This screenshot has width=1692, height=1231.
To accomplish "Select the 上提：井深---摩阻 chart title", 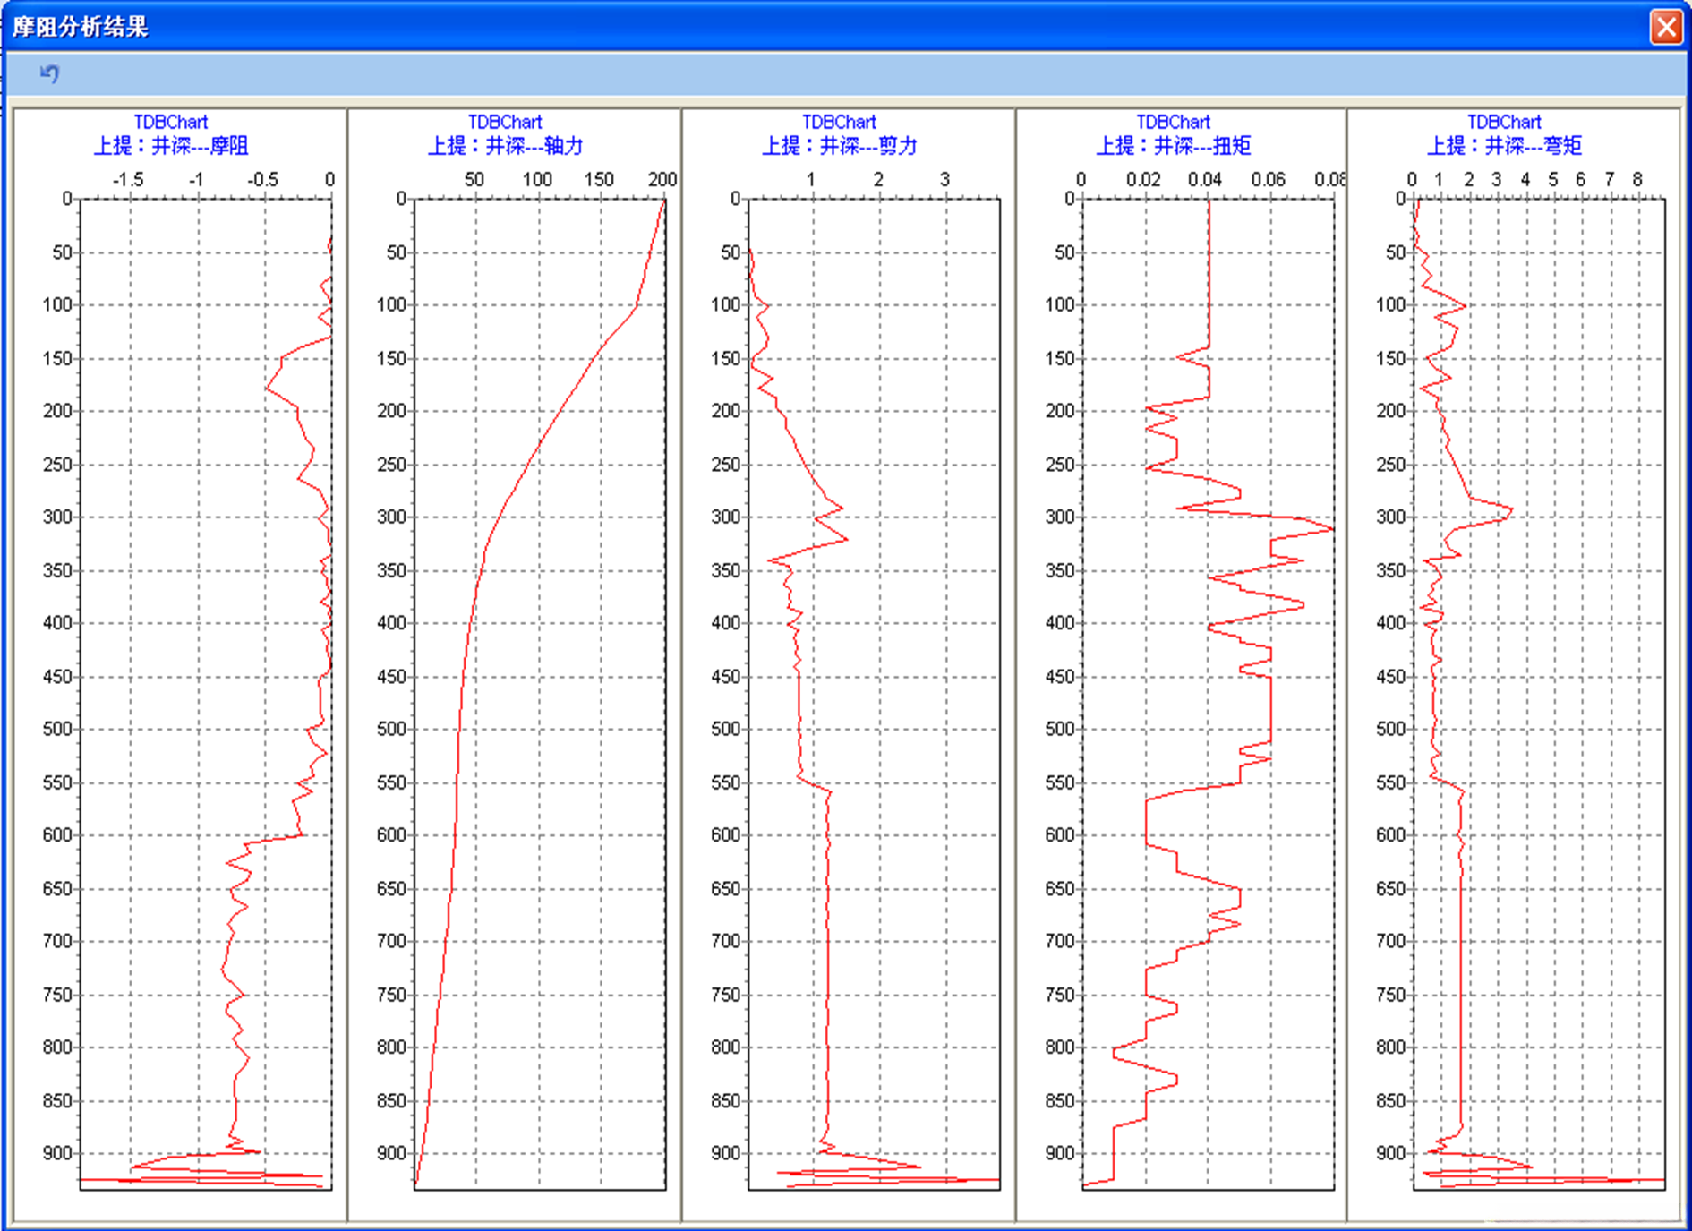I will [x=171, y=146].
